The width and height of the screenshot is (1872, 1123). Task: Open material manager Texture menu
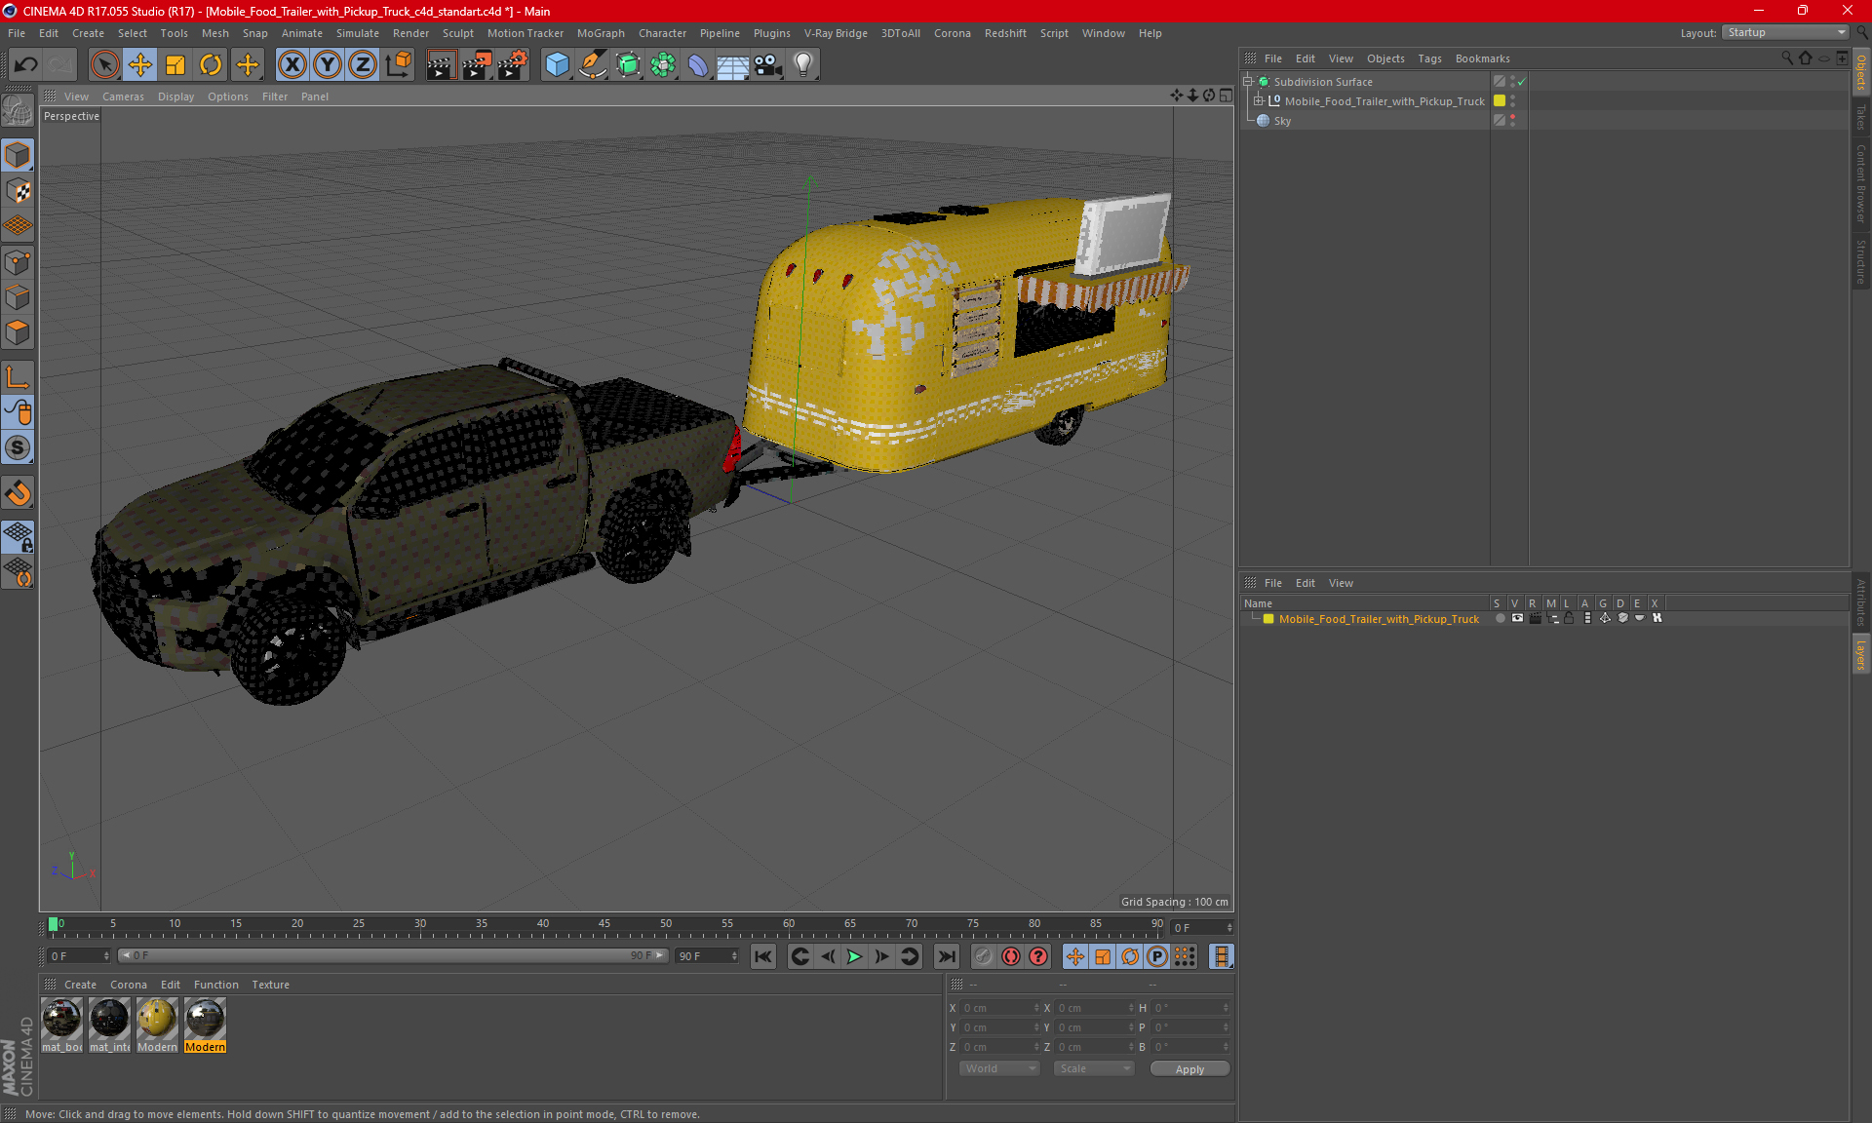click(270, 985)
